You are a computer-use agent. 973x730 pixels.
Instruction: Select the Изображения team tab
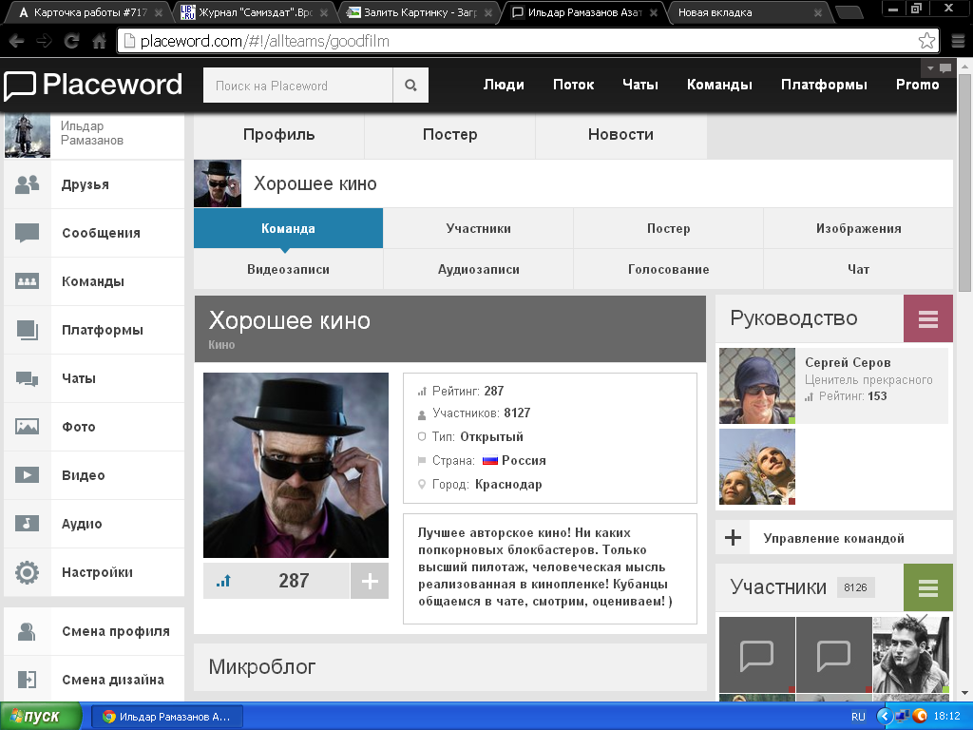point(858,228)
